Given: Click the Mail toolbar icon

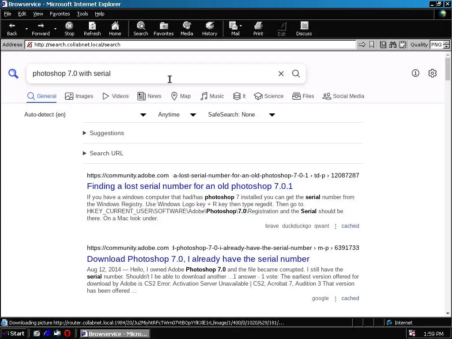Looking at the screenshot, I should (x=234, y=29).
